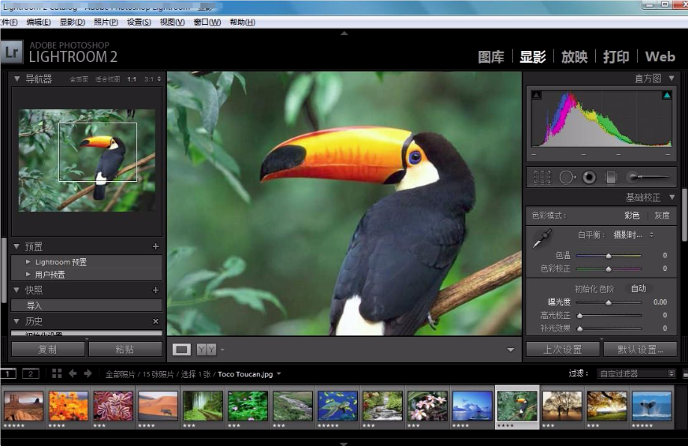Click the Paste (粘贴) settings button
Image resolution: width=688 pixels, height=446 pixels.
pos(125,349)
